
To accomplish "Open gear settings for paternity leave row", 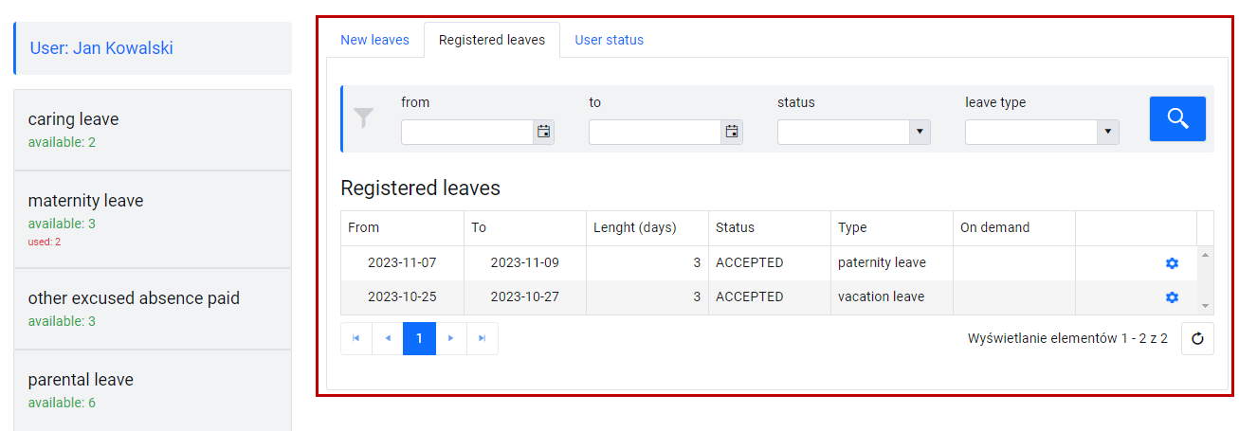I will (1172, 263).
